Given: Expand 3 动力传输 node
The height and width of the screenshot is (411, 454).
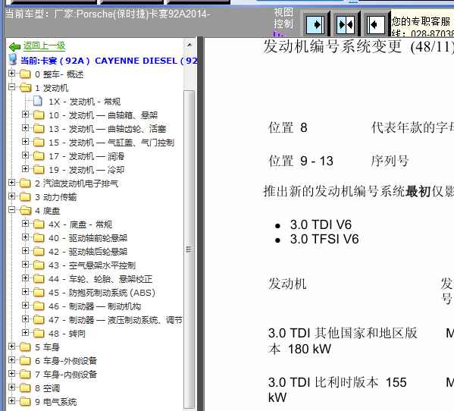Looking at the screenshot, I should pyautogui.click(x=11, y=196).
